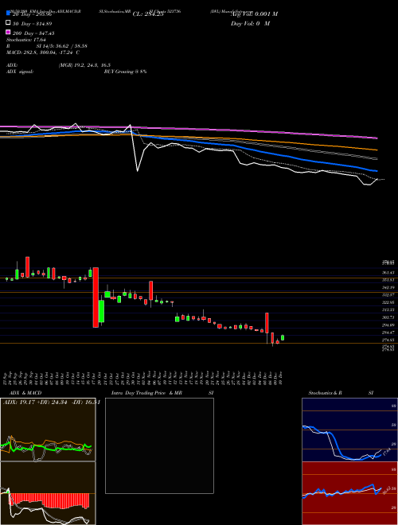The width and height of the screenshot is (398, 525).
Task: Click the white 50 Day EMA legend swatch
Action: click(x=9, y=23)
